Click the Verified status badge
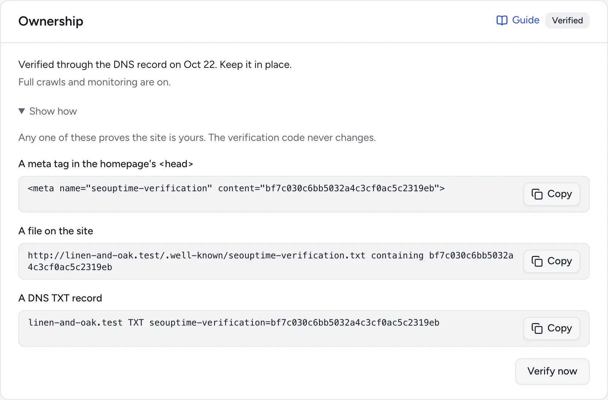This screenshot has width=608, height=400. (567, 20)
